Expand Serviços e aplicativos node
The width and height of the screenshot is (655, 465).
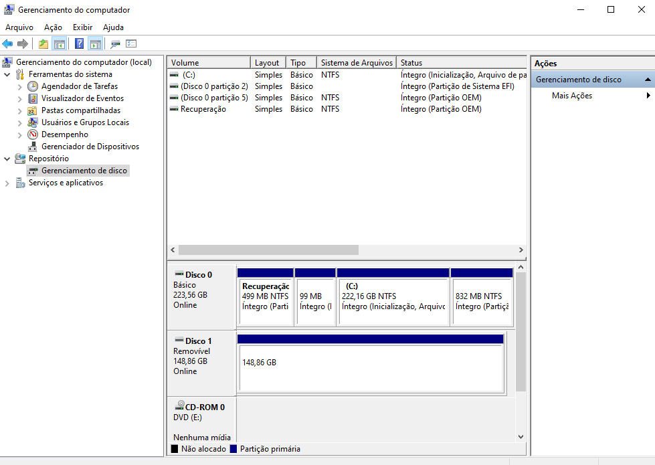point(7,183)
